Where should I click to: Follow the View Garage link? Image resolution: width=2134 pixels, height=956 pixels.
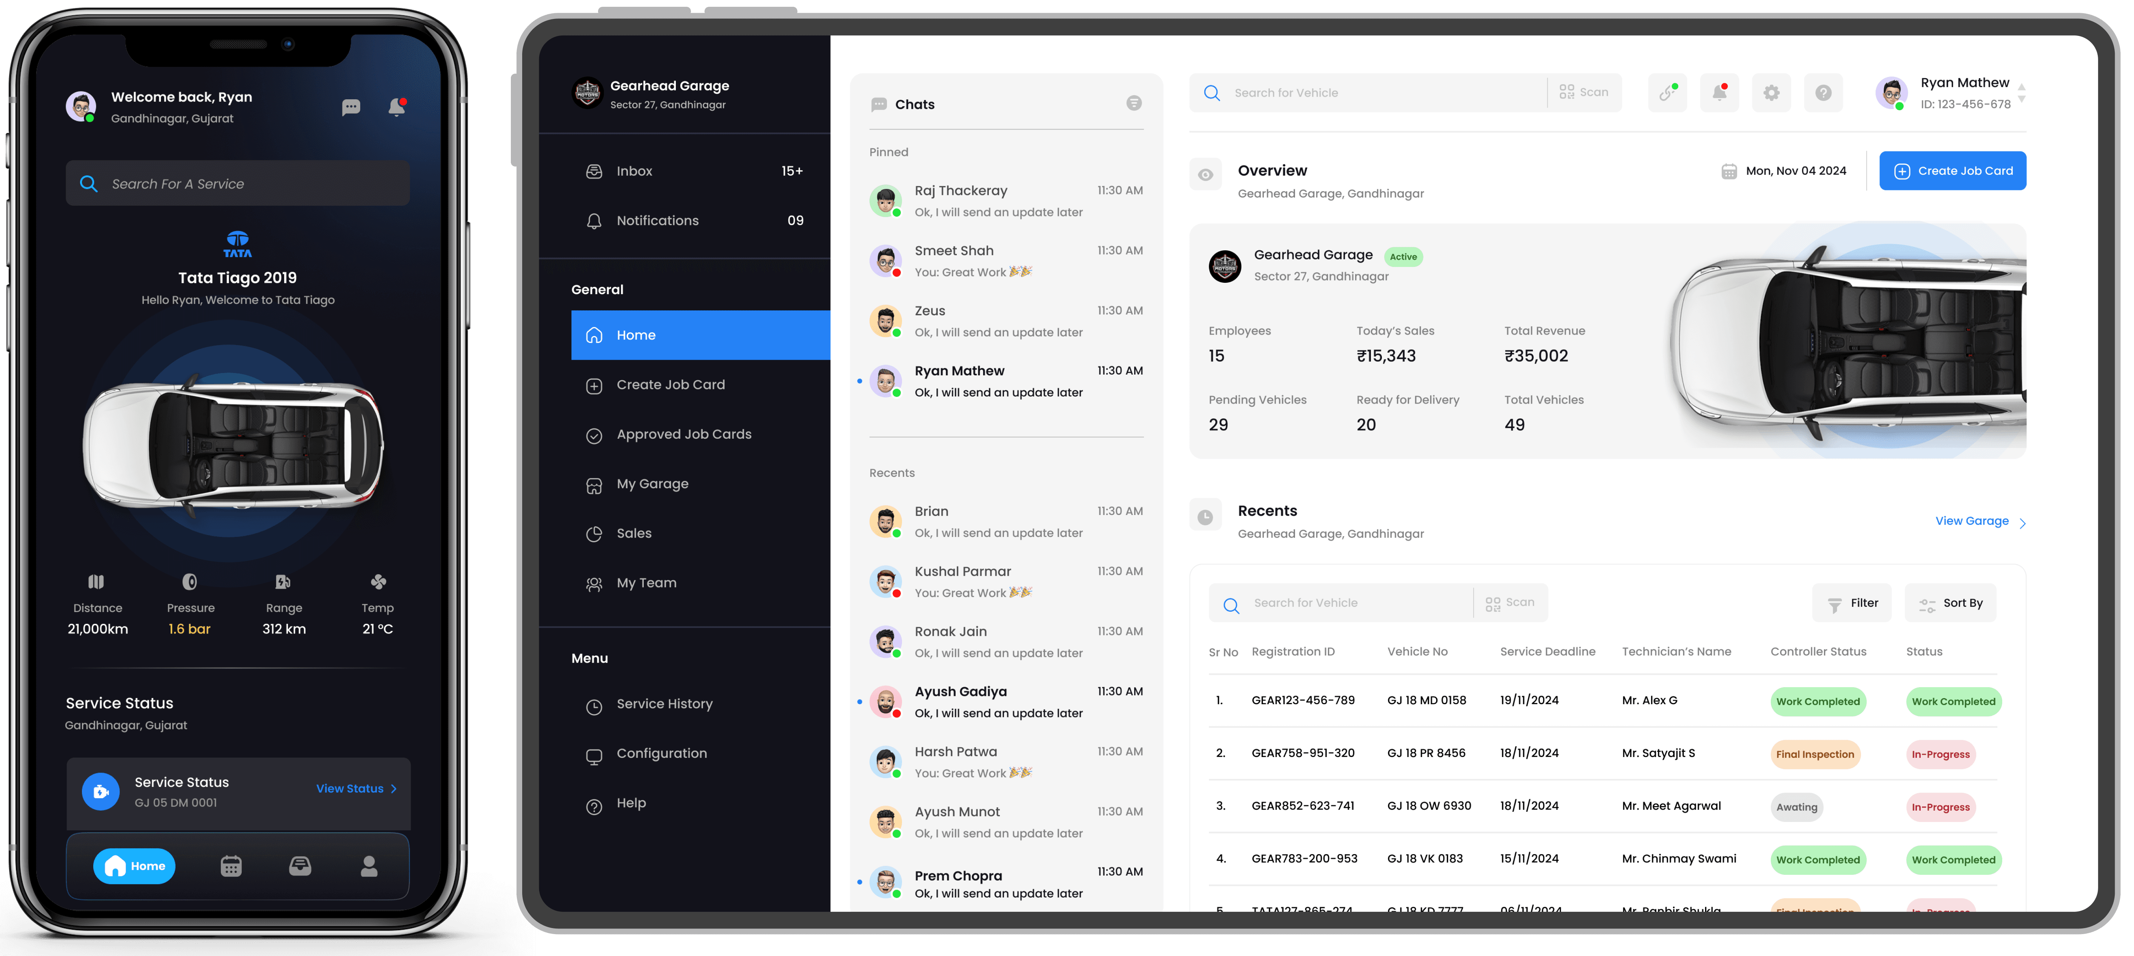click(1972, 521)
